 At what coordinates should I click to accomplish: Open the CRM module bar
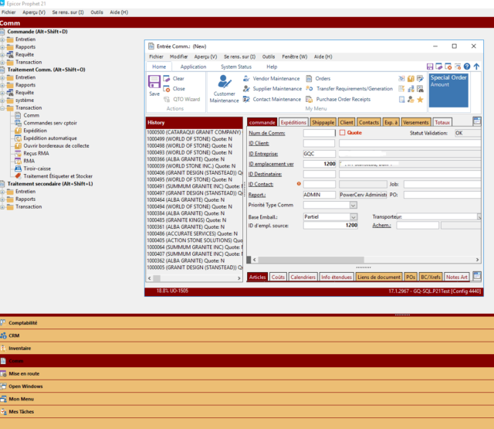pyautogui.click(x=247, y=335)
